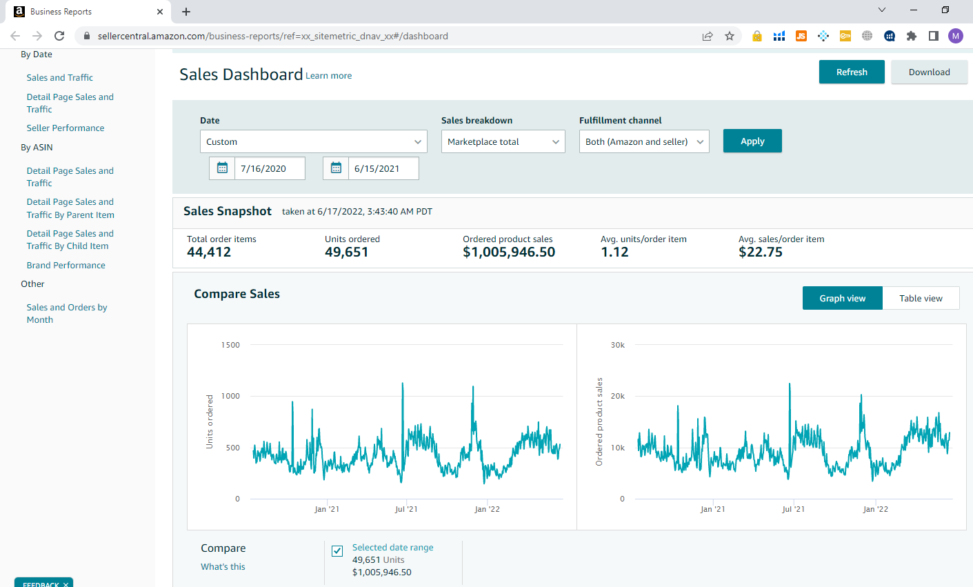Click the end date field showing 6/15/2021
The width and height of the screenshot is (973, 587).
click(383, 168)
